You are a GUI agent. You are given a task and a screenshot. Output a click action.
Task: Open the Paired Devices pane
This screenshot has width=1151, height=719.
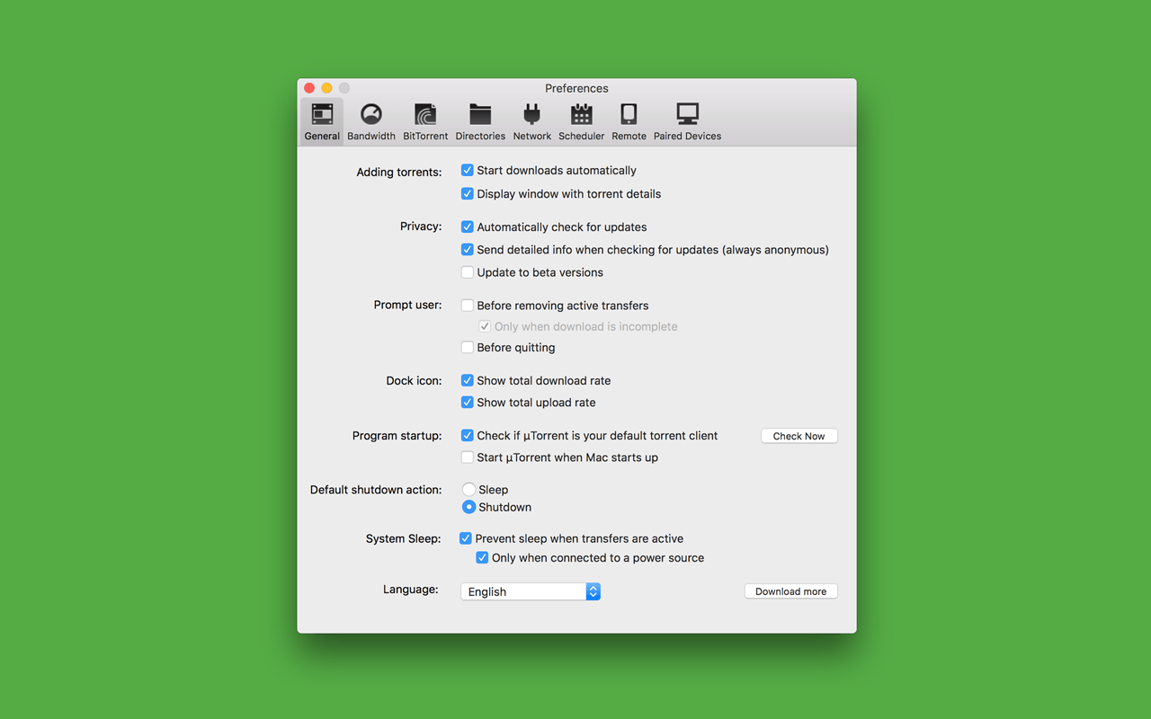click(x=687, y=121)
